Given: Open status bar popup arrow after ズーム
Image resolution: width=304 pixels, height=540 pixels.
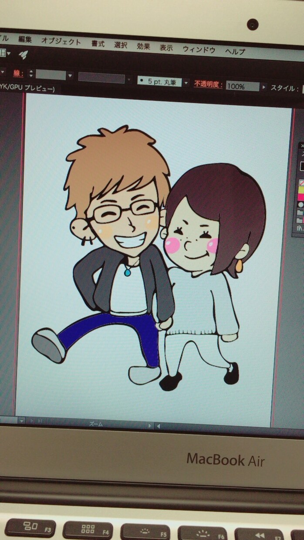Looking at the screenshot, I should click(x=150, y=425).
